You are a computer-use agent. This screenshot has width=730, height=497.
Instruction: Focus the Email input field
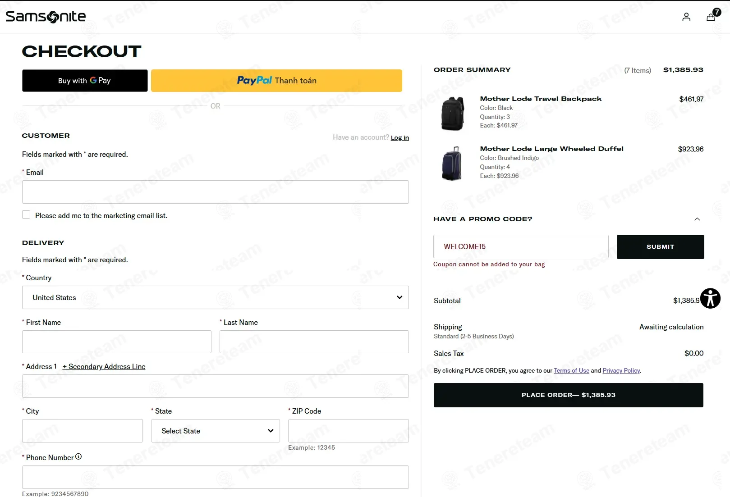pos(216,192)
